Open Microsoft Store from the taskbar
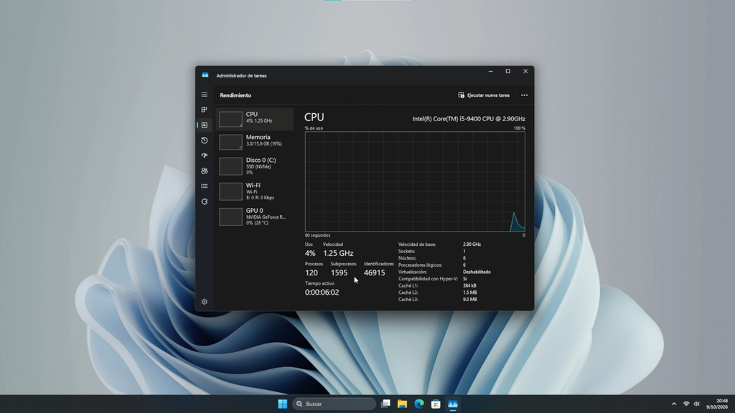 pyautogui.click(x=436, y=404)
